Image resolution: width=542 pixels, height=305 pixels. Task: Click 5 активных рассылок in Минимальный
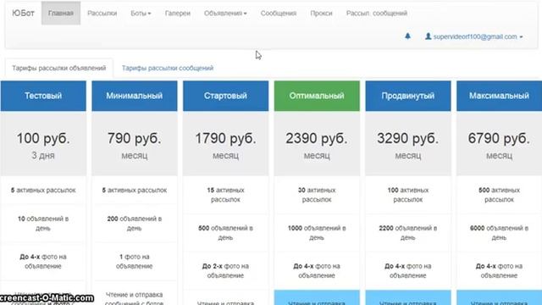point(135,190)
